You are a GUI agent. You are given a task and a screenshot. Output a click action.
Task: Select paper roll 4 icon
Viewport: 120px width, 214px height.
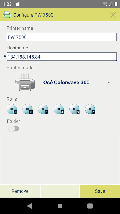point(59,109)
